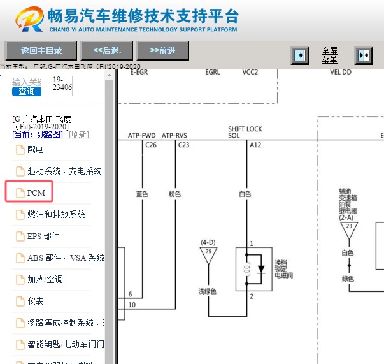Viewport: 384px width, 364px height.
Task: Click the 查询 search button
Action: (27, 91)
